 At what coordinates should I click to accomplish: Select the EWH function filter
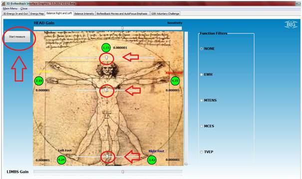point(202,75)
